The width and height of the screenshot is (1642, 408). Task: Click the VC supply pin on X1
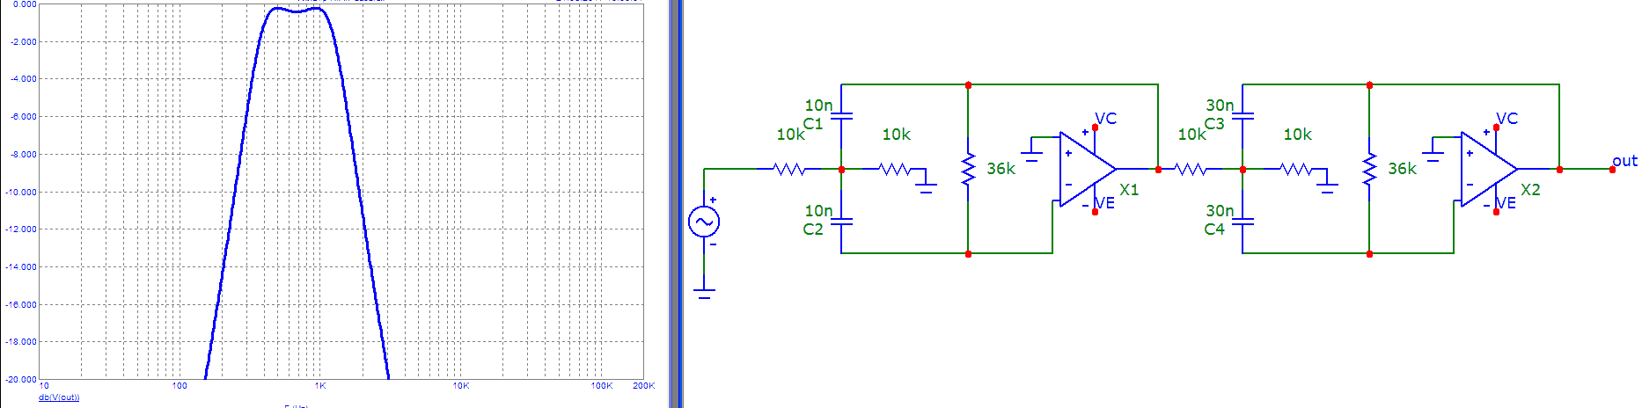tap(1095, 127)
